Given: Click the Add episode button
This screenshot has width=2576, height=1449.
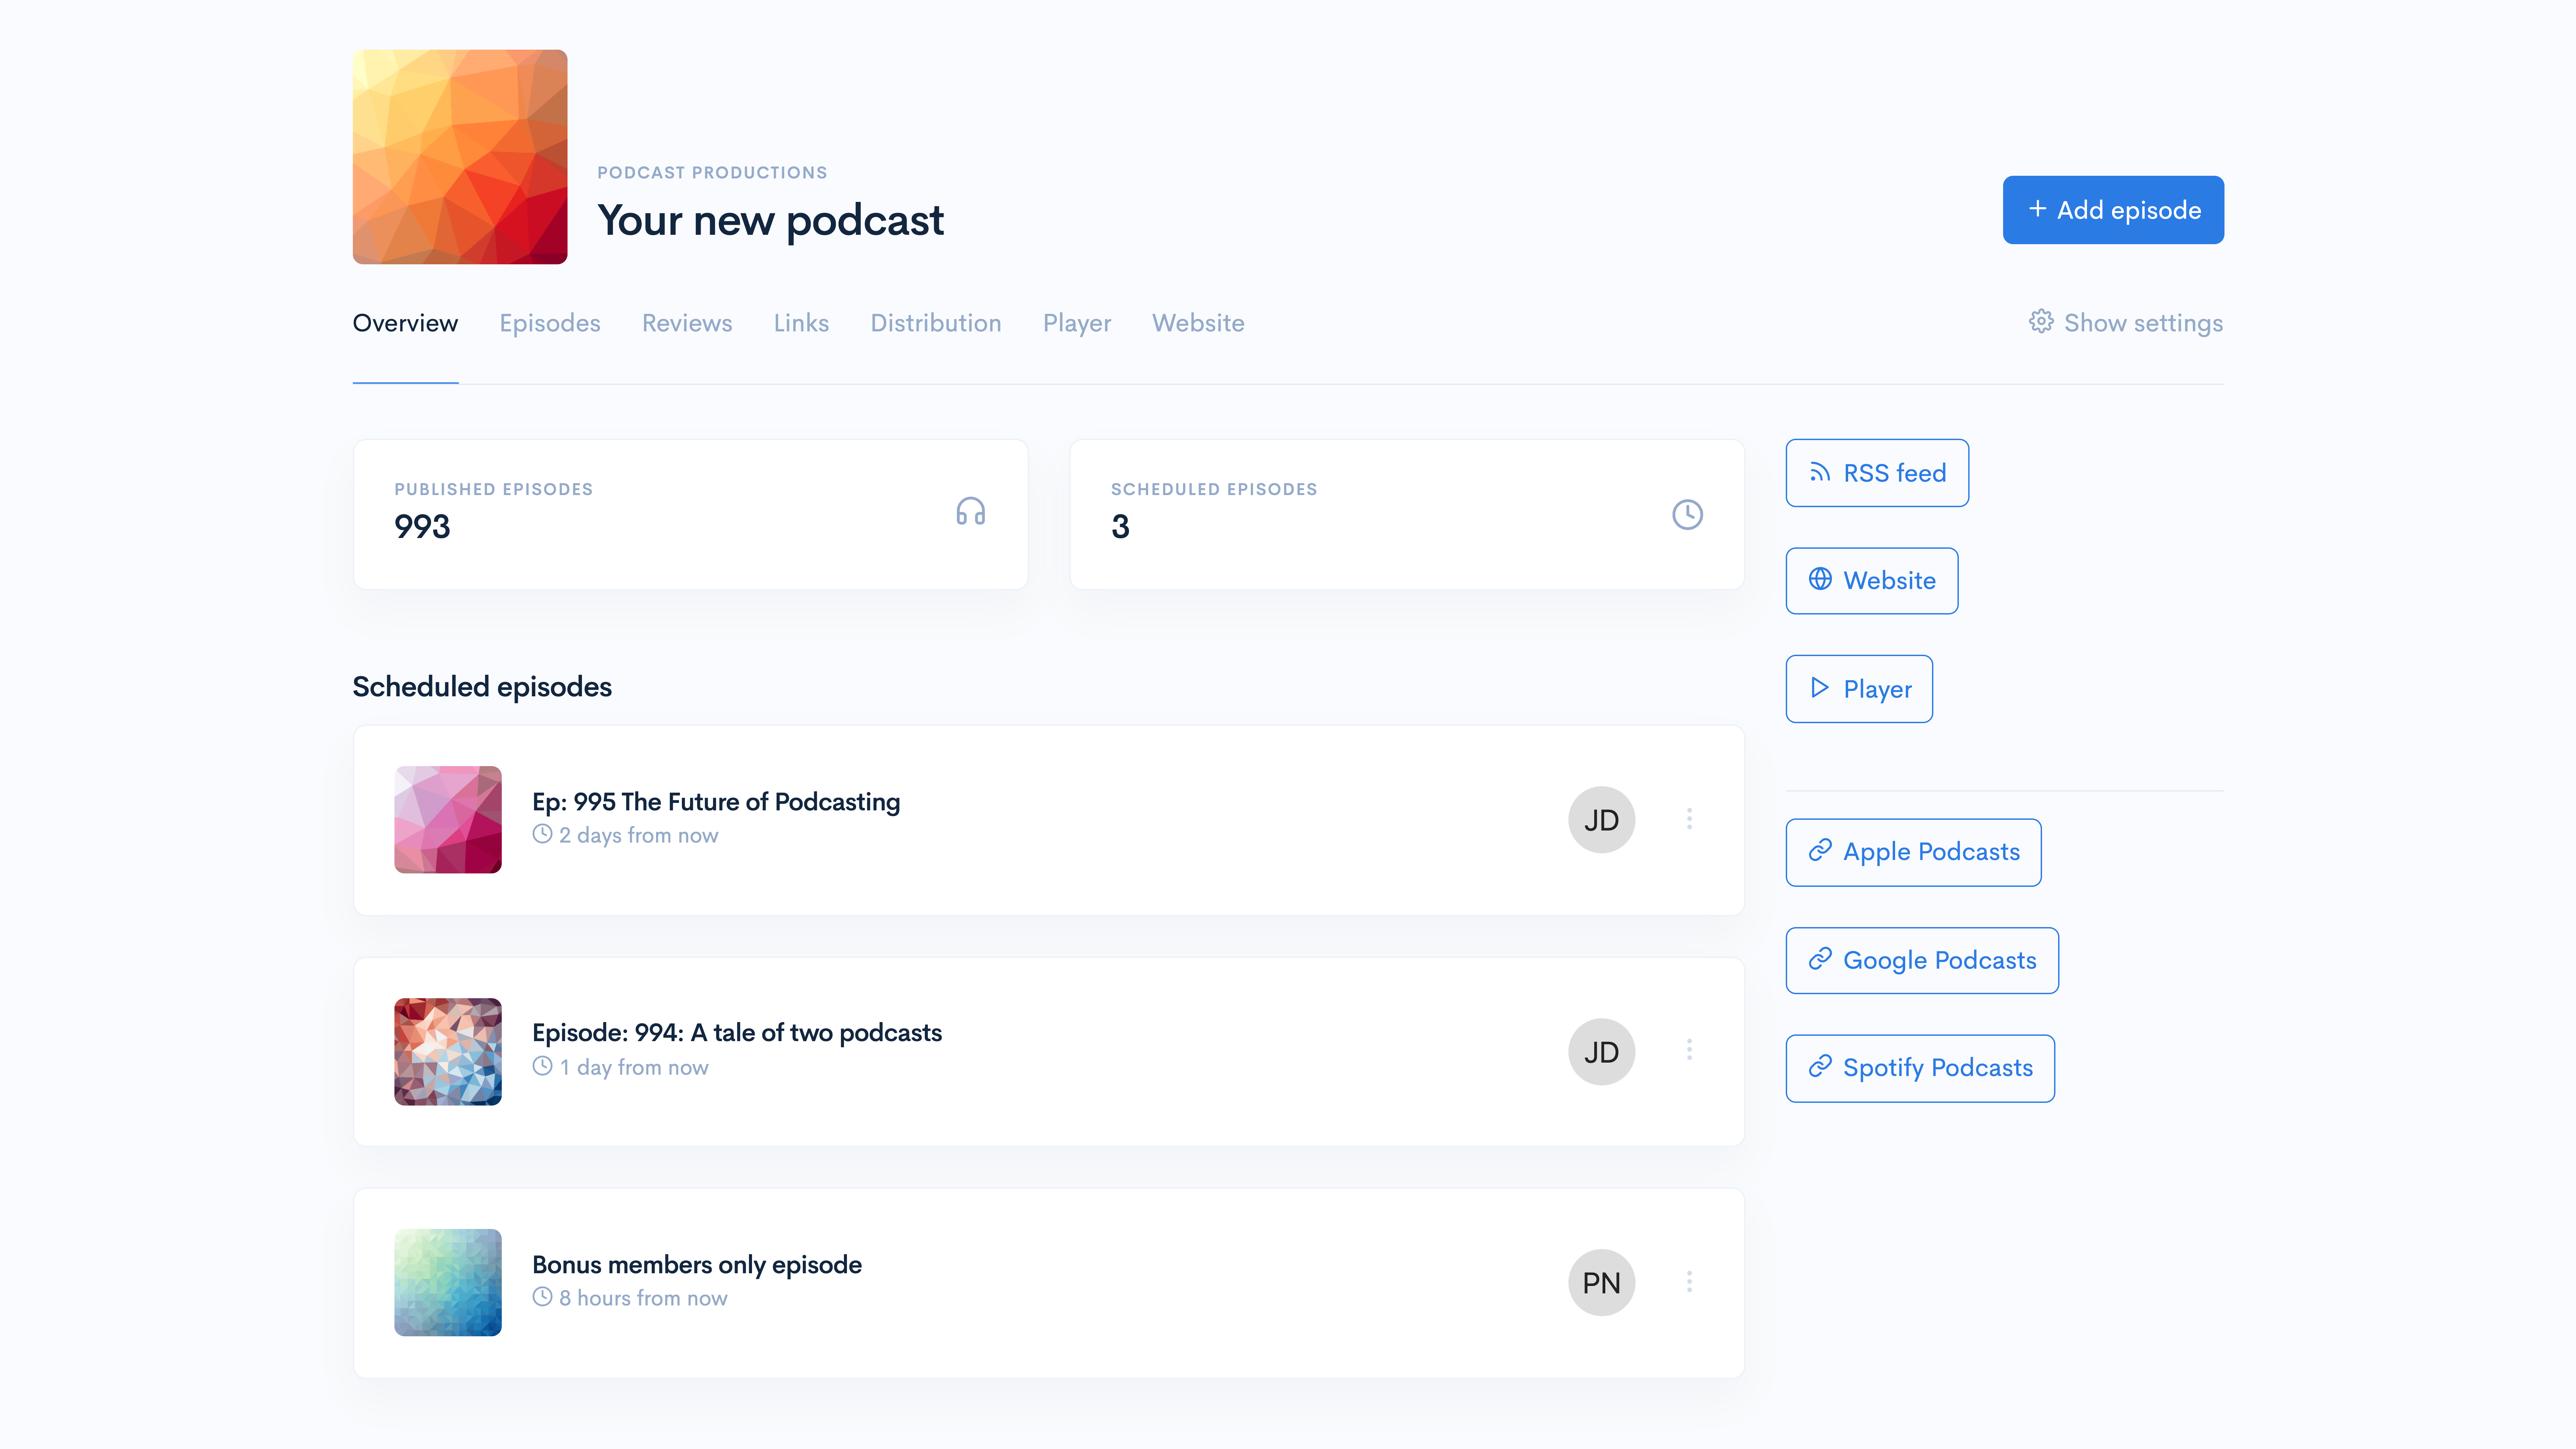Looking at the screenshot, I should pos(2113,210).
